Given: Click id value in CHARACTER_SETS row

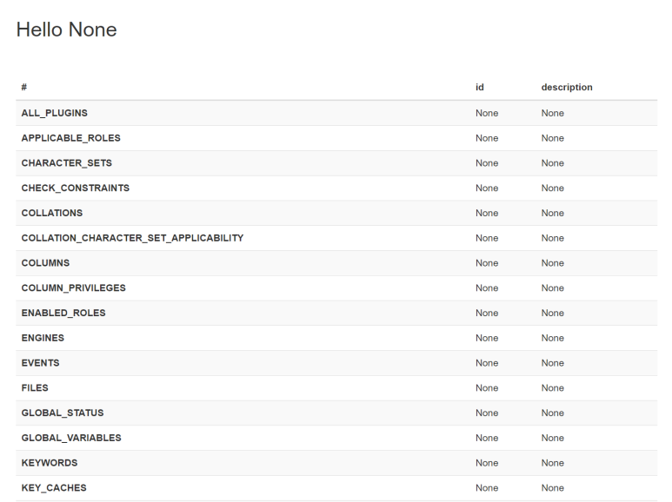Looking at the screenshot, I should tap(487, 163).
